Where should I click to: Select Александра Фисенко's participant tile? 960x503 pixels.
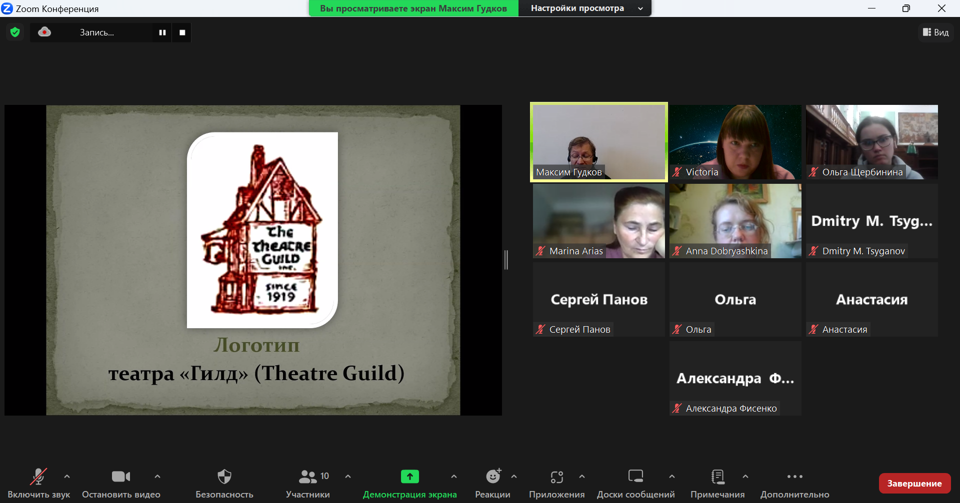[735, 379]
